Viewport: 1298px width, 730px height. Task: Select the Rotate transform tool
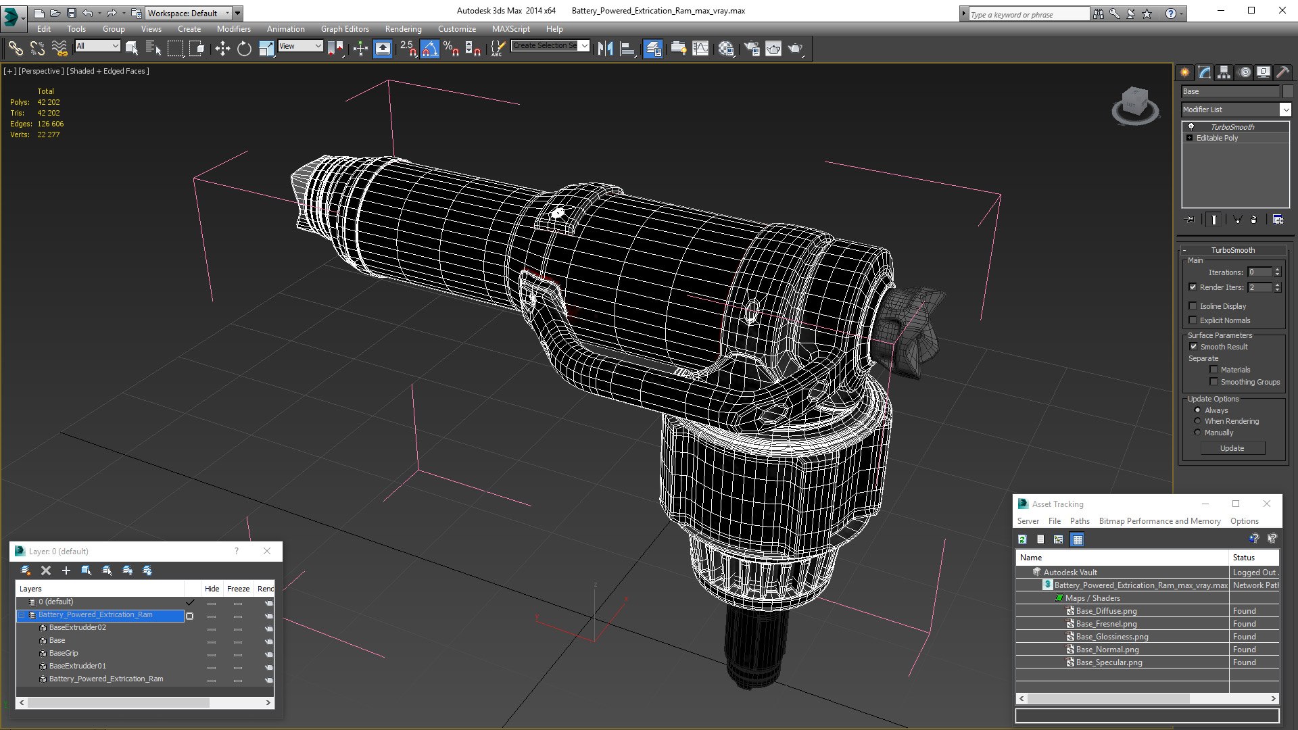pyautogui.click(x=244, y=49)
